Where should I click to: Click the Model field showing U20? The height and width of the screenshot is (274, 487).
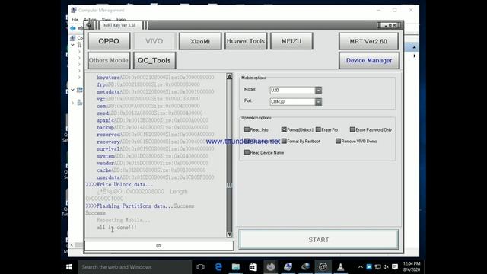(292, 90)
